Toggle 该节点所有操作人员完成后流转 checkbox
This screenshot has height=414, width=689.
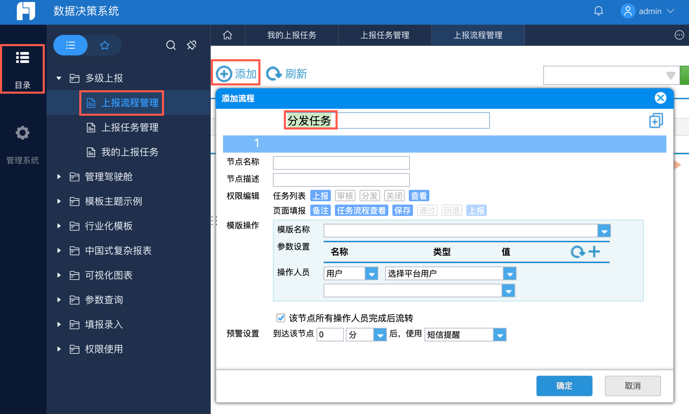pyautogui.click(x=281, y=318)
